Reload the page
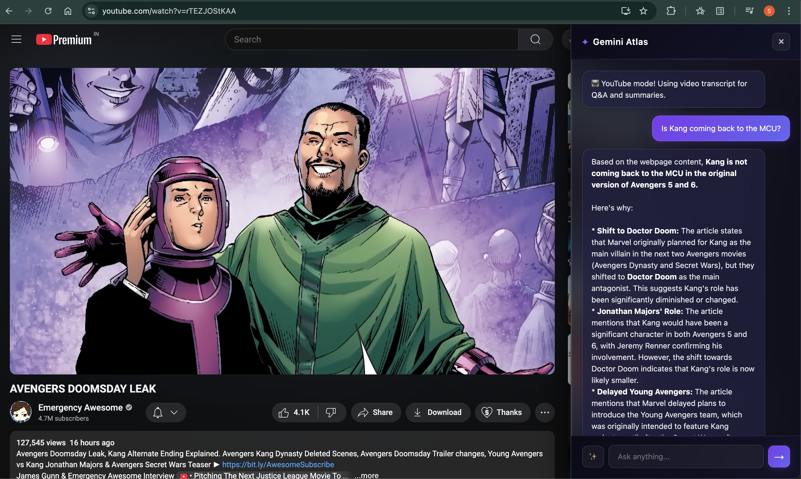This screenshot has height=479, width=801. click(48, 11)
